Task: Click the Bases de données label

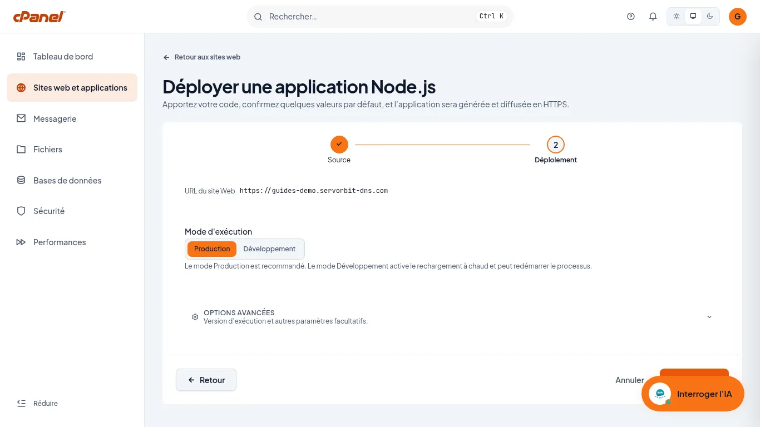Action: click(x=67, y=181)
